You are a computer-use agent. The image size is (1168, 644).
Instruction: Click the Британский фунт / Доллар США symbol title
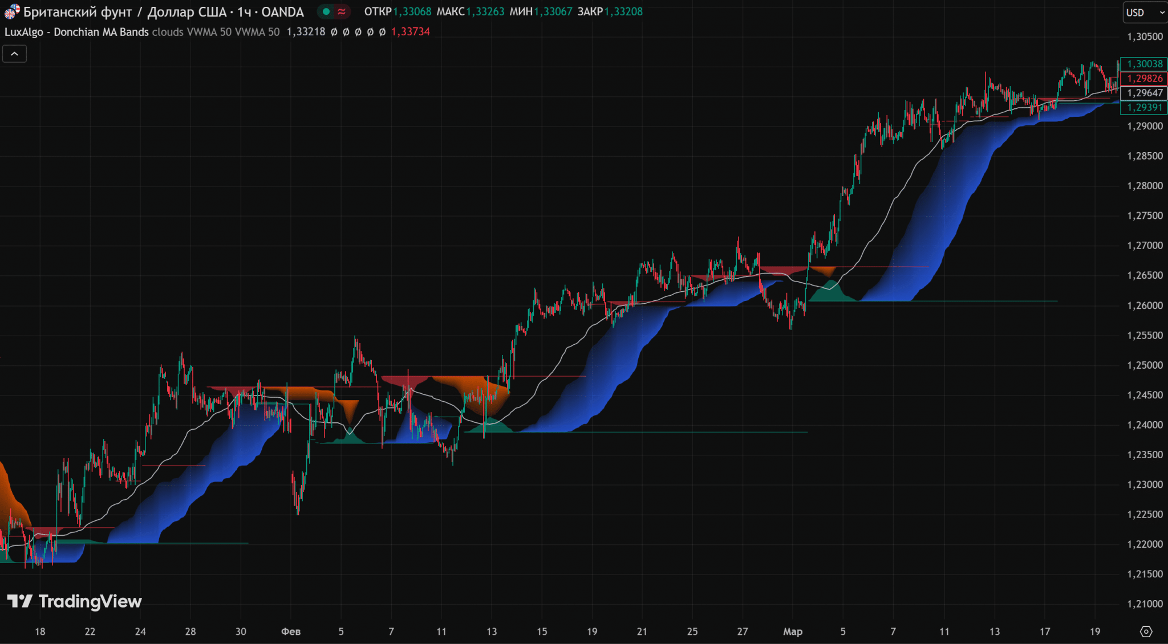pos(124,12)
